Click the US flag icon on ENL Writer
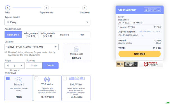 72,78
